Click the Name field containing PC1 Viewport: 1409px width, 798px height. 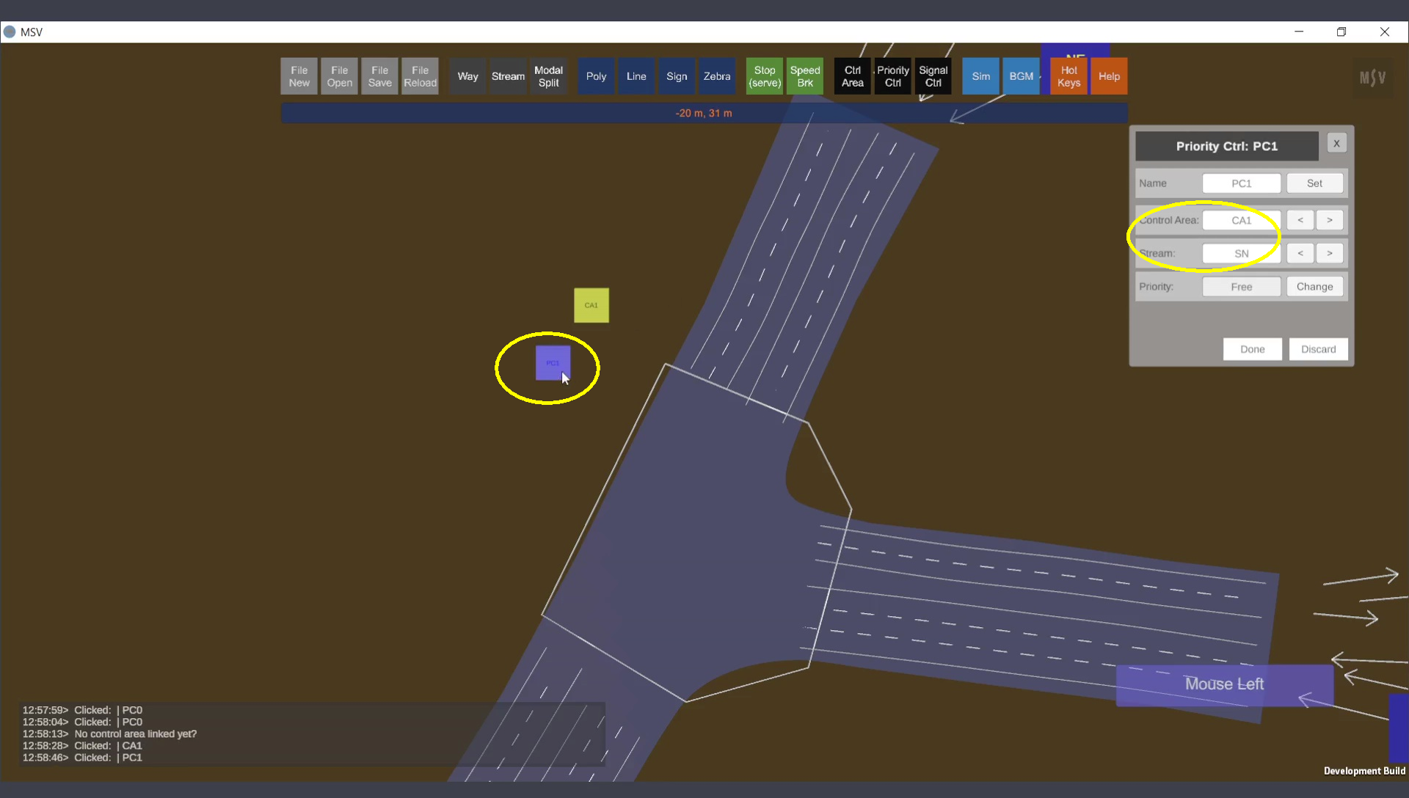click(x=1241, y=183)
